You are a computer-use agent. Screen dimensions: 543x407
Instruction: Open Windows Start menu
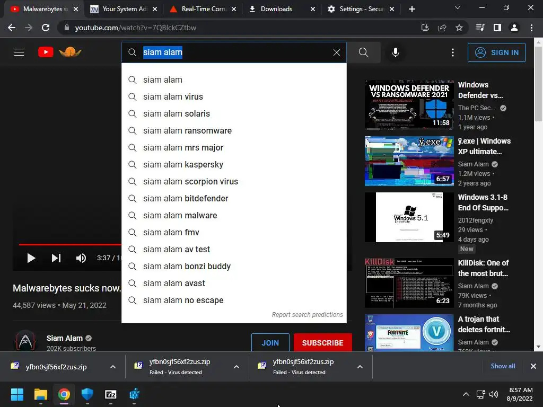(17, 394)
